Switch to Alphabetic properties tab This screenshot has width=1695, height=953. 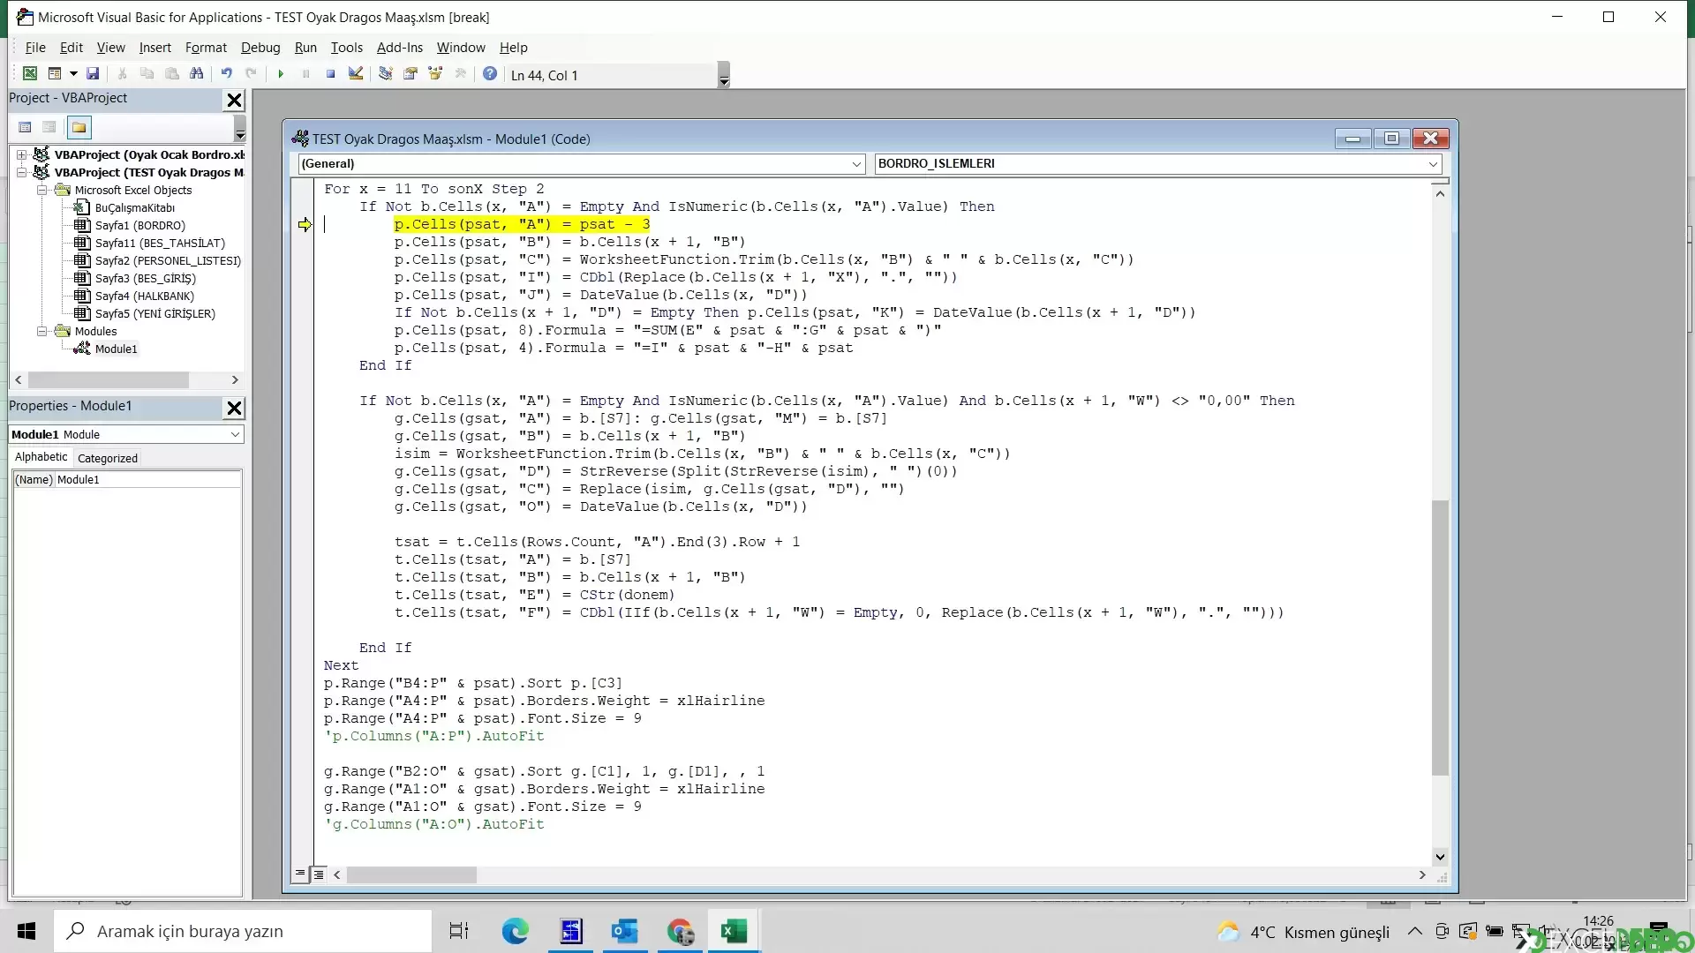click(x=41, y=457)
